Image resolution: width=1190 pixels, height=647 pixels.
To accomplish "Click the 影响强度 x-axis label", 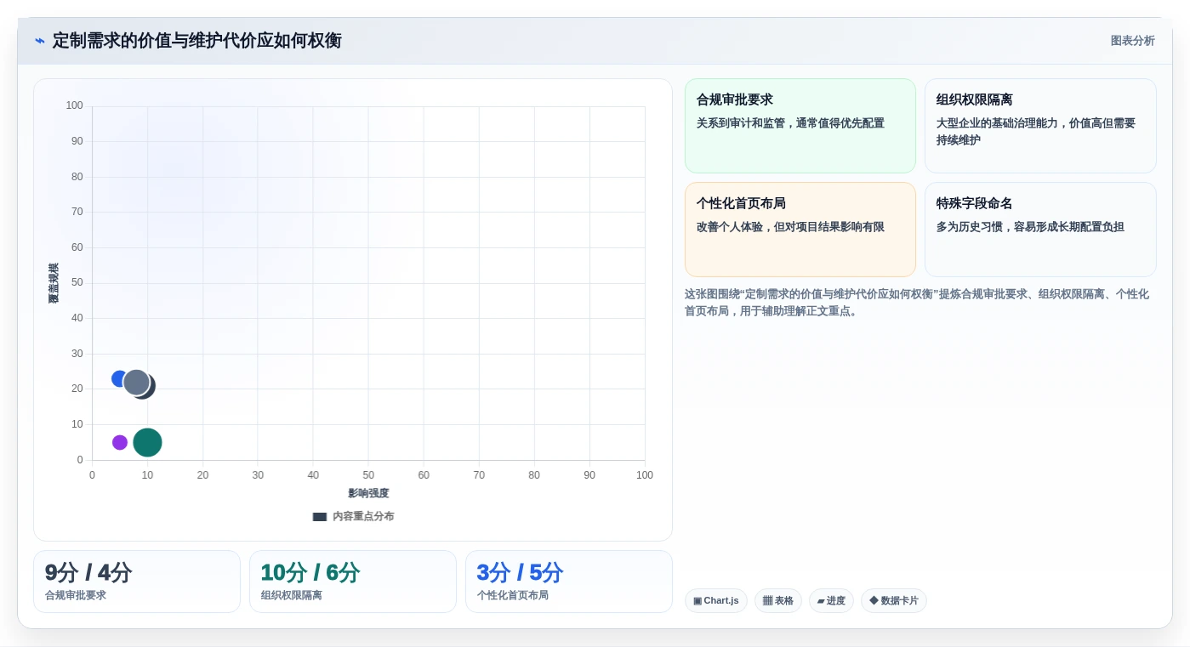I will (368, 493).
